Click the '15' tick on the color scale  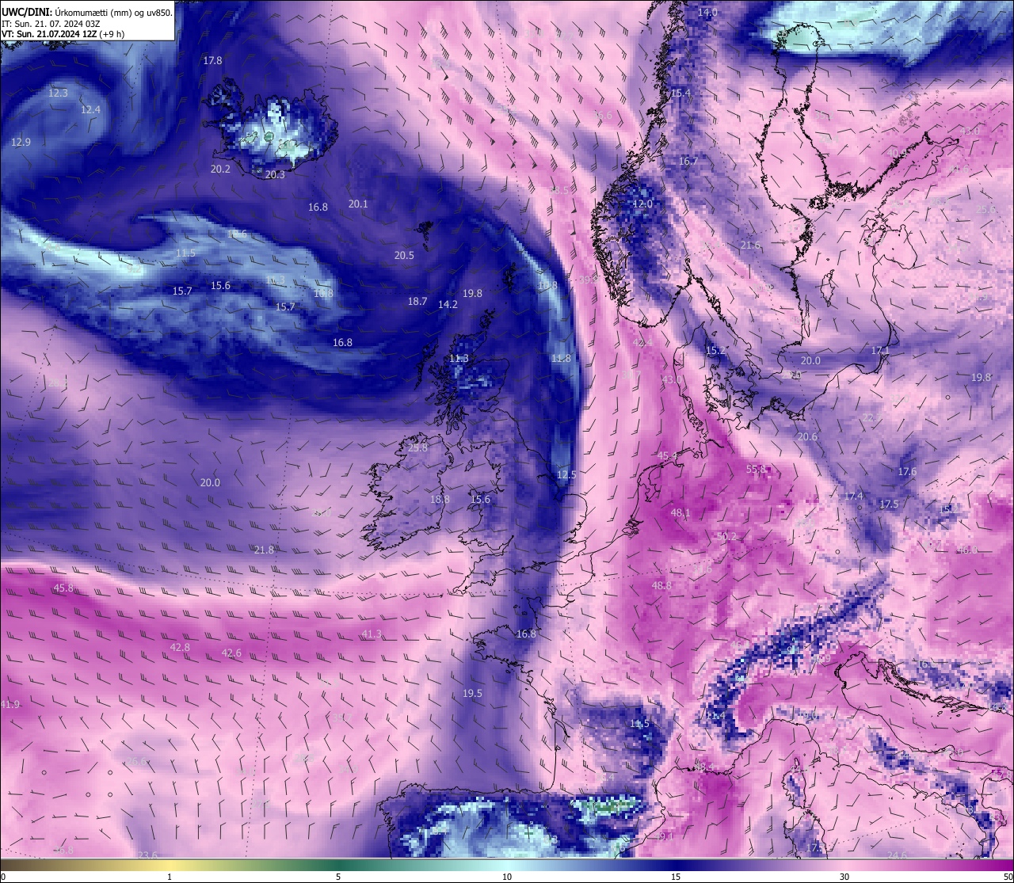click(676, 877)
